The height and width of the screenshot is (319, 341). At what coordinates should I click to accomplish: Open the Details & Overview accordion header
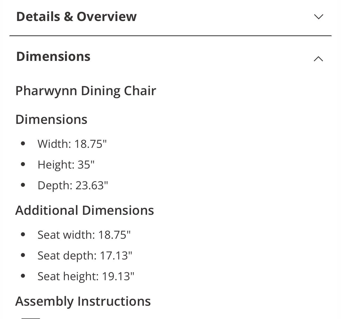click(76, 16)
